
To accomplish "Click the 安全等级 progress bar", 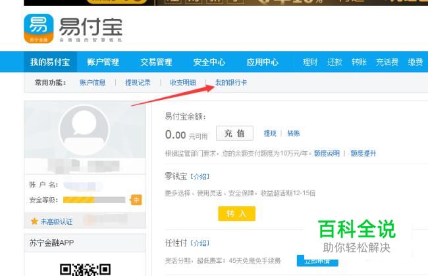I will pos(94,200).
